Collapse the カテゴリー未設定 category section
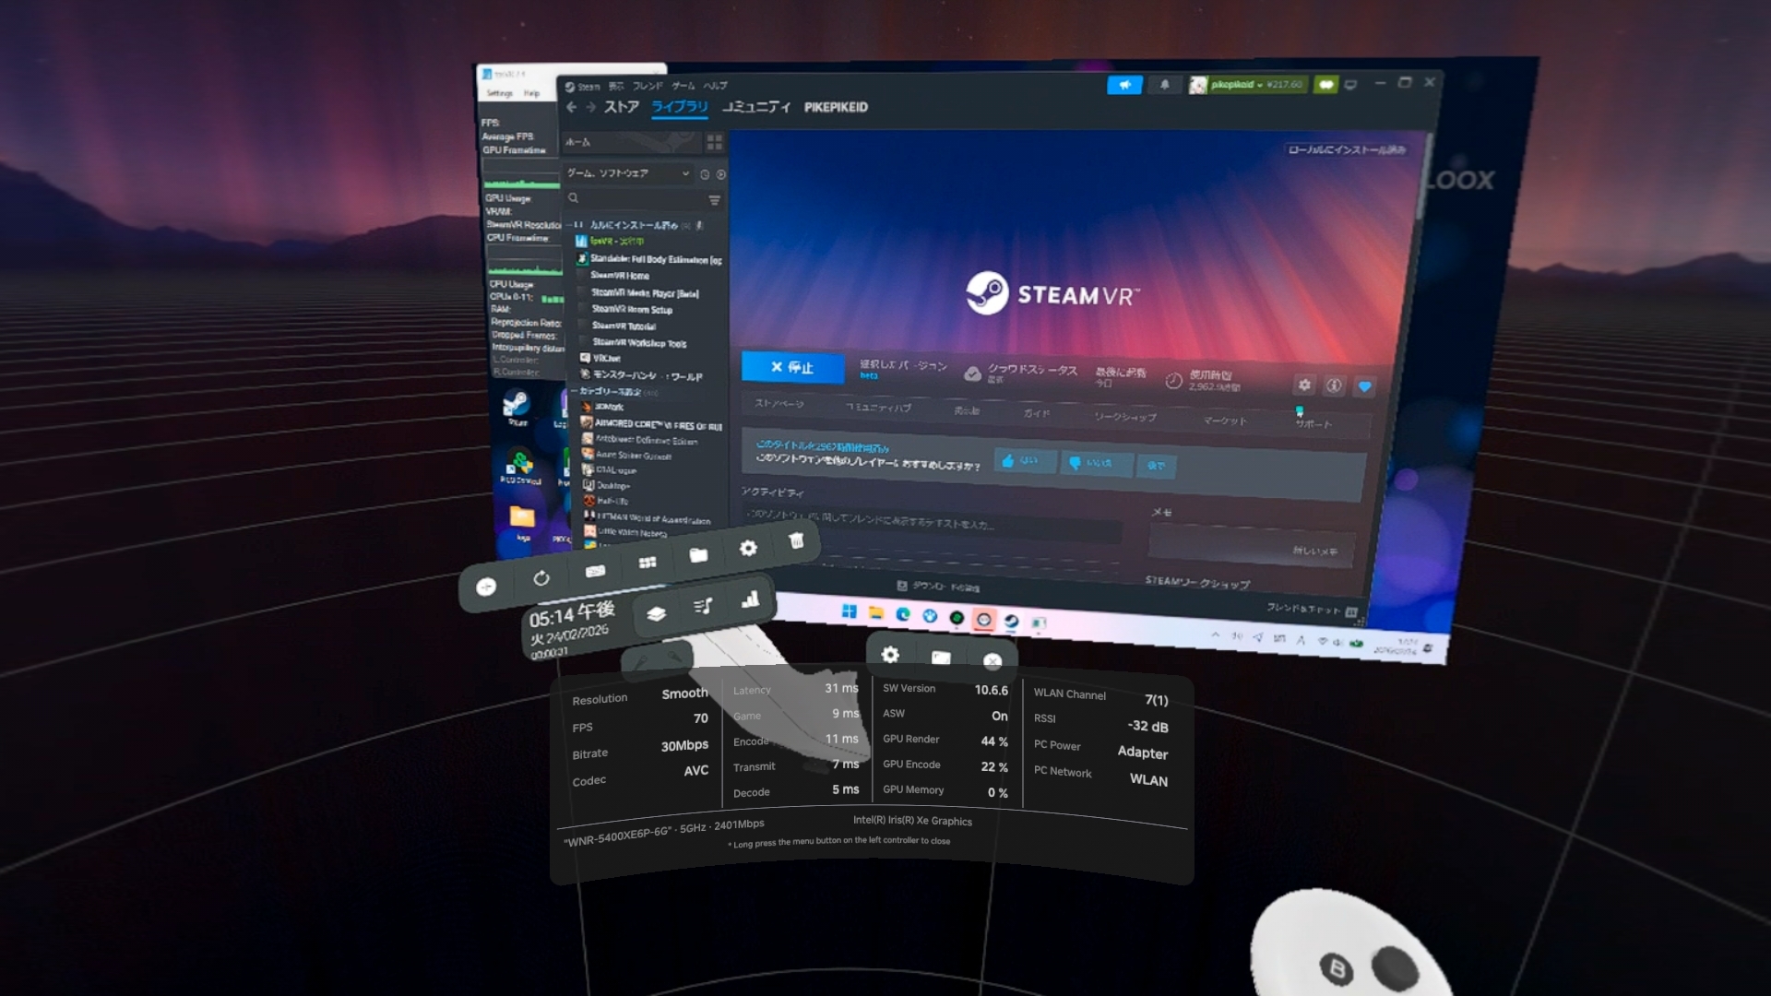Image resolution: width=1771 pixels, height=996 pixels. pos(575,391)
